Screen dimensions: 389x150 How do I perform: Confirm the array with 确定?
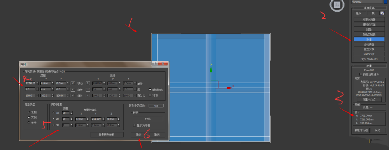[x=139, y=135]
